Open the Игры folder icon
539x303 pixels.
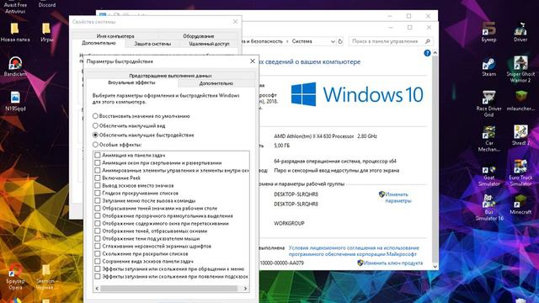46,32
